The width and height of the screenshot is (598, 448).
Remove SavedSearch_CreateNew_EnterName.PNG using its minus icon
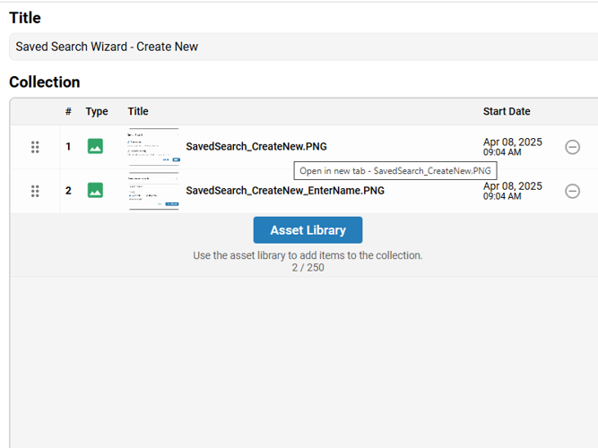(572, 190)
